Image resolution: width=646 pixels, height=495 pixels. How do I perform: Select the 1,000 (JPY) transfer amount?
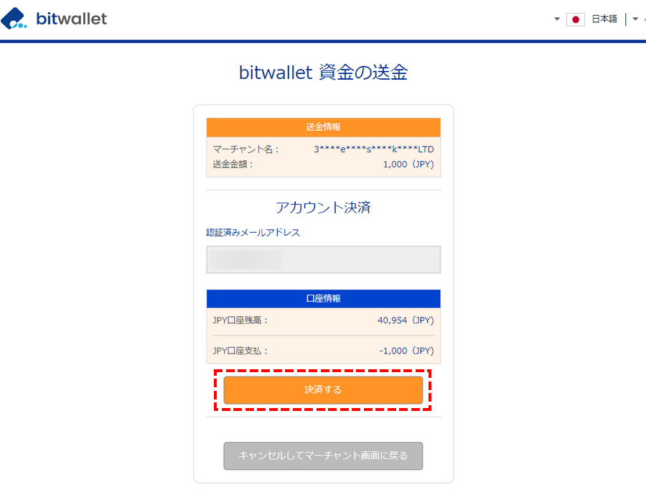[408, 165]
